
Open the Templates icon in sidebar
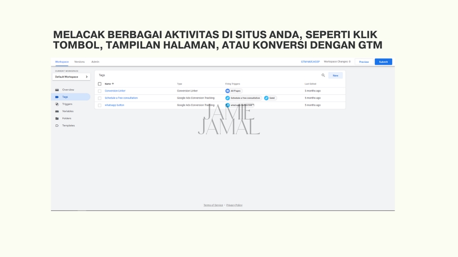(x=57, y=125)
